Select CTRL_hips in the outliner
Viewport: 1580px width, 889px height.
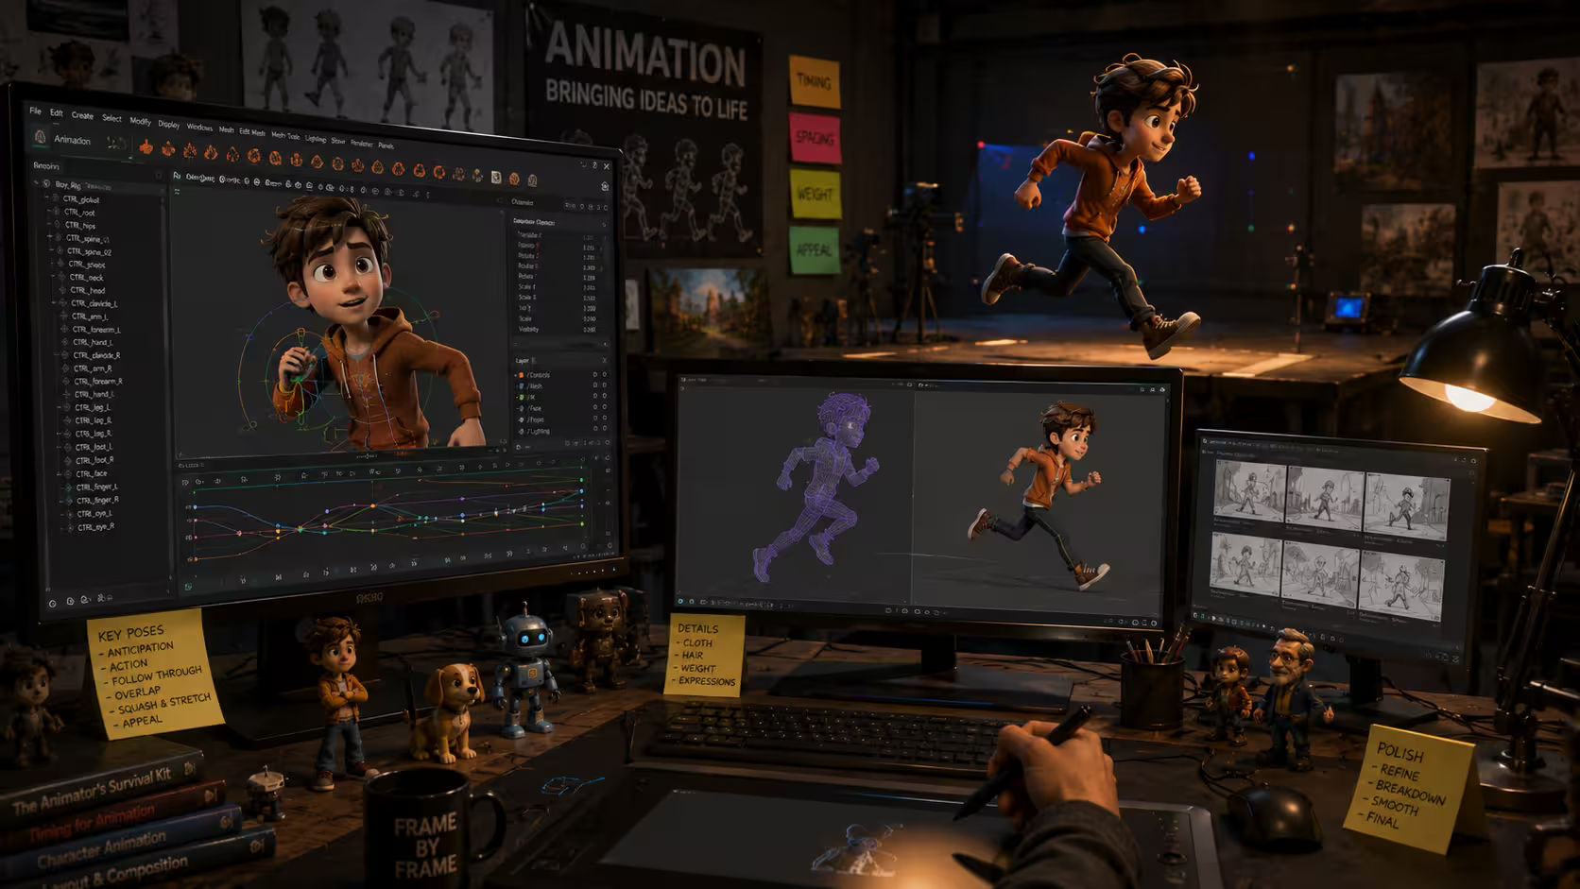point(80,225)
